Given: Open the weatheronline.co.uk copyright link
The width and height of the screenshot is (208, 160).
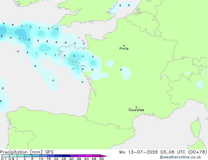Looking at the screenshot, I should click(180, 157).
